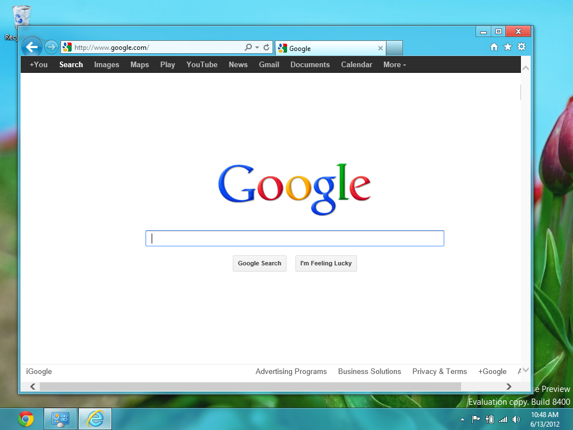Click the Refresh icon in address bar
Image resolution: width=573 pixels, height=430 pixels.
[267, 48]
